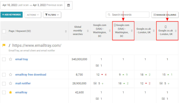Check the 'email tray' row checkbox
The height and width of the screenshot is (103, 179).
(x=4, y=59)
